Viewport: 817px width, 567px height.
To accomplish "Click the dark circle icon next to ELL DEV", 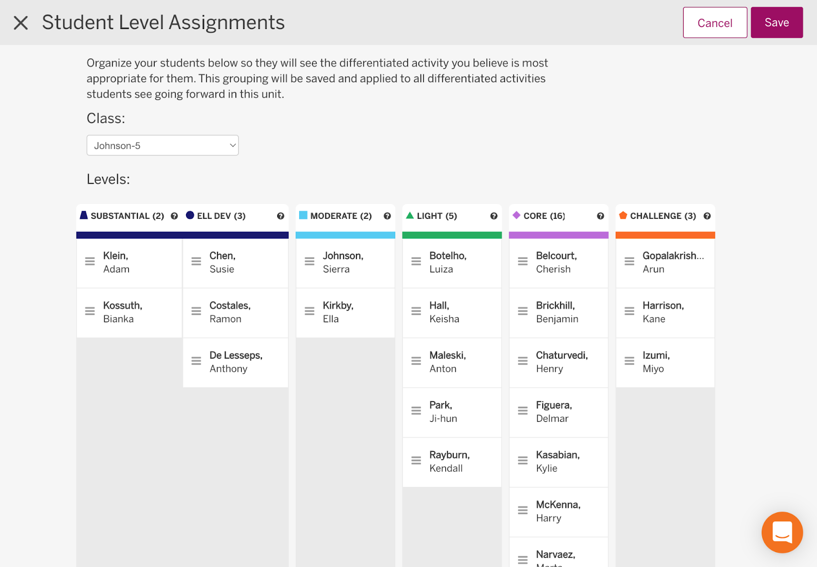I will pyautogui.click(x=189, y=215).
